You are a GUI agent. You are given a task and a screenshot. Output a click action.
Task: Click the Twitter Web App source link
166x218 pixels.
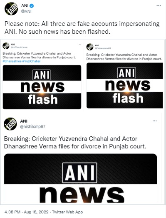point(67,212)
